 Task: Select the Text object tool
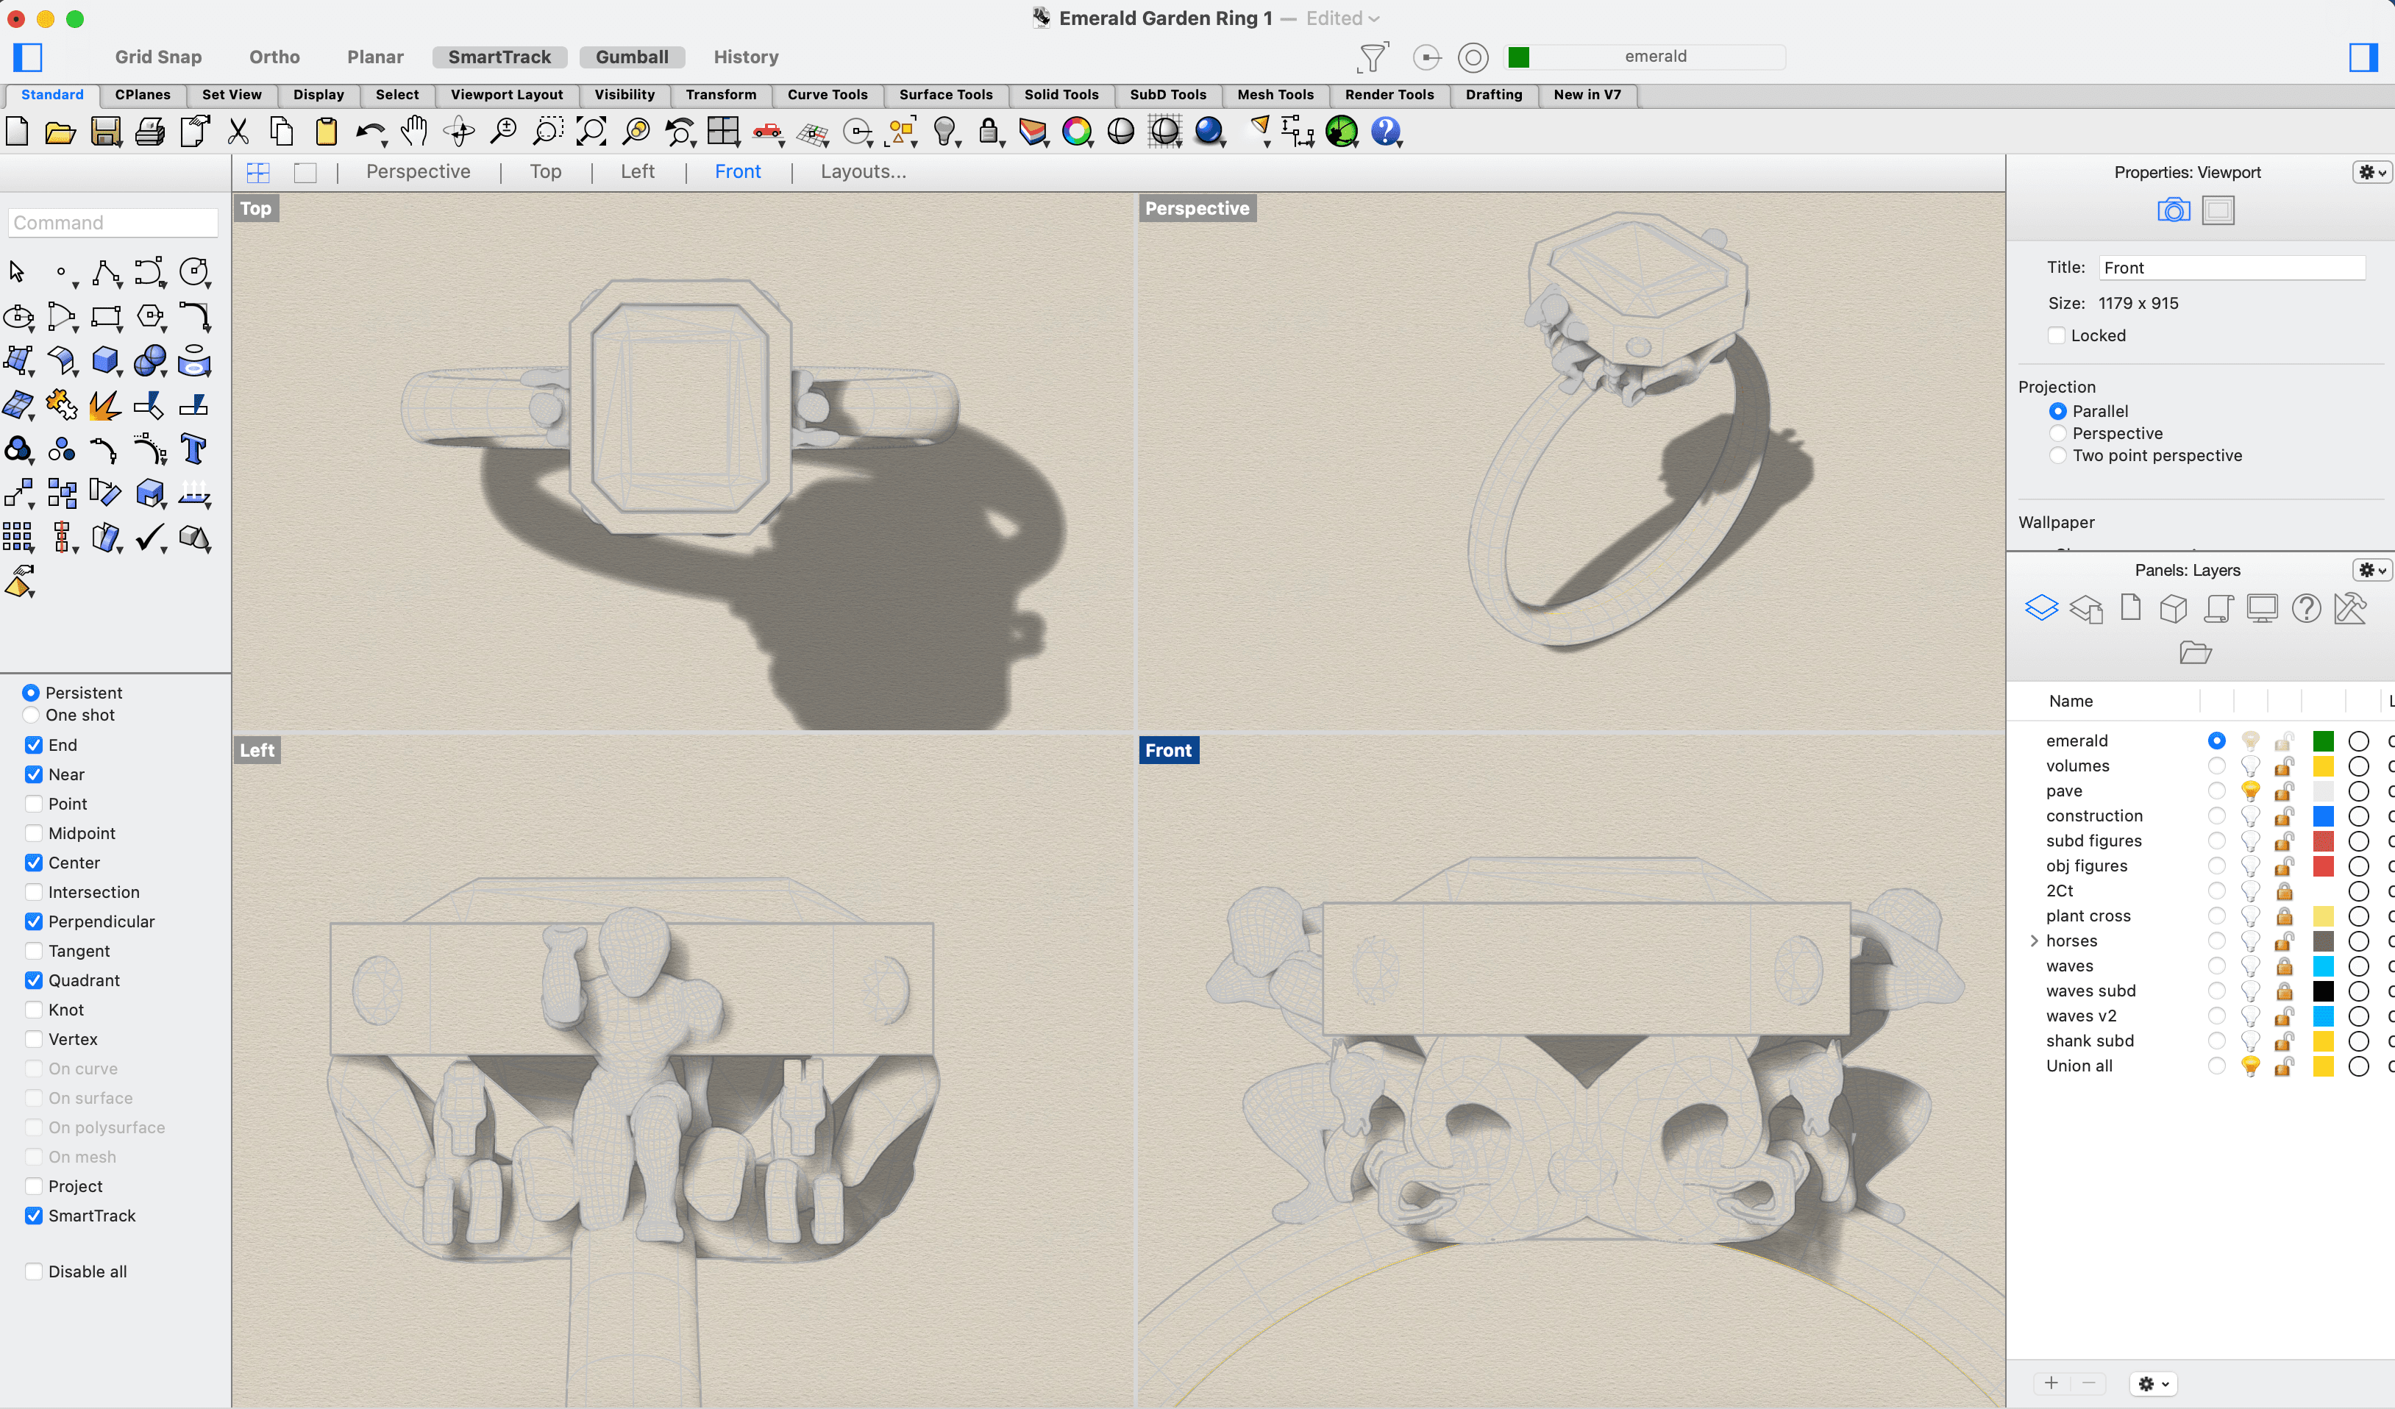[x=194, y=449]
